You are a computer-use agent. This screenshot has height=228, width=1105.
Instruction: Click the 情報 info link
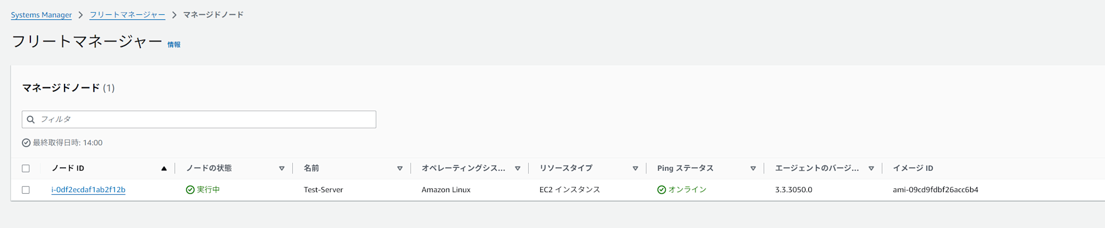pyautogui.click(x=174, y=45)
